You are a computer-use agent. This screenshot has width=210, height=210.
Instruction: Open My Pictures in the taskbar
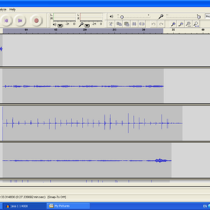68,206
